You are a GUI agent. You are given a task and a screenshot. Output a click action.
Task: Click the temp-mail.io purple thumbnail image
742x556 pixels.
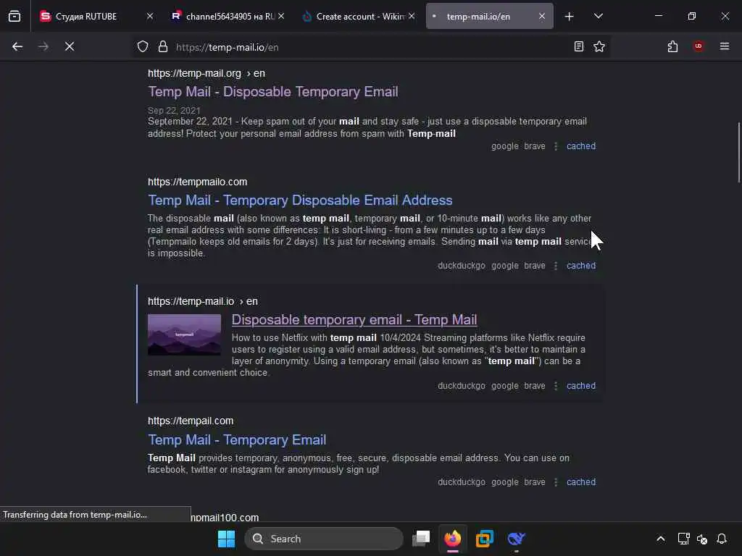coord(185,334)
